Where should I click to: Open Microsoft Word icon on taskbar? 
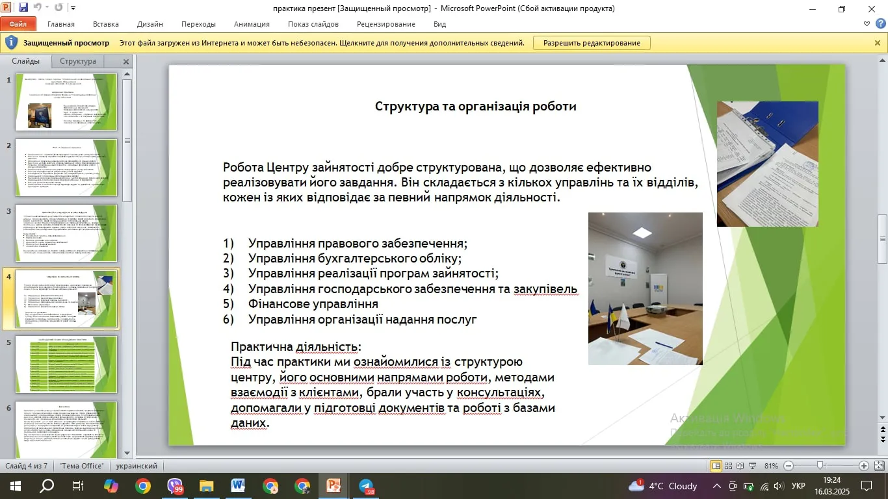click(x=238, y=485)
